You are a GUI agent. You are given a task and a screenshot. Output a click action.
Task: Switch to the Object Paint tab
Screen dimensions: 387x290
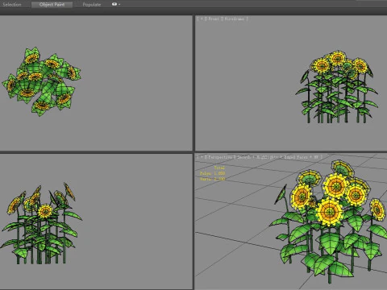point(52,5)
